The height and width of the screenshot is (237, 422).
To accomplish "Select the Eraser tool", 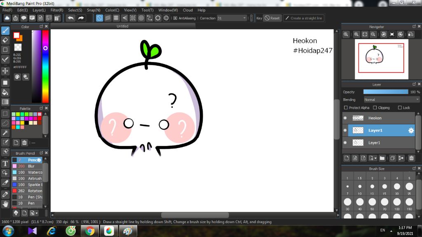I will pyautogui.click(x=5, y=40).
